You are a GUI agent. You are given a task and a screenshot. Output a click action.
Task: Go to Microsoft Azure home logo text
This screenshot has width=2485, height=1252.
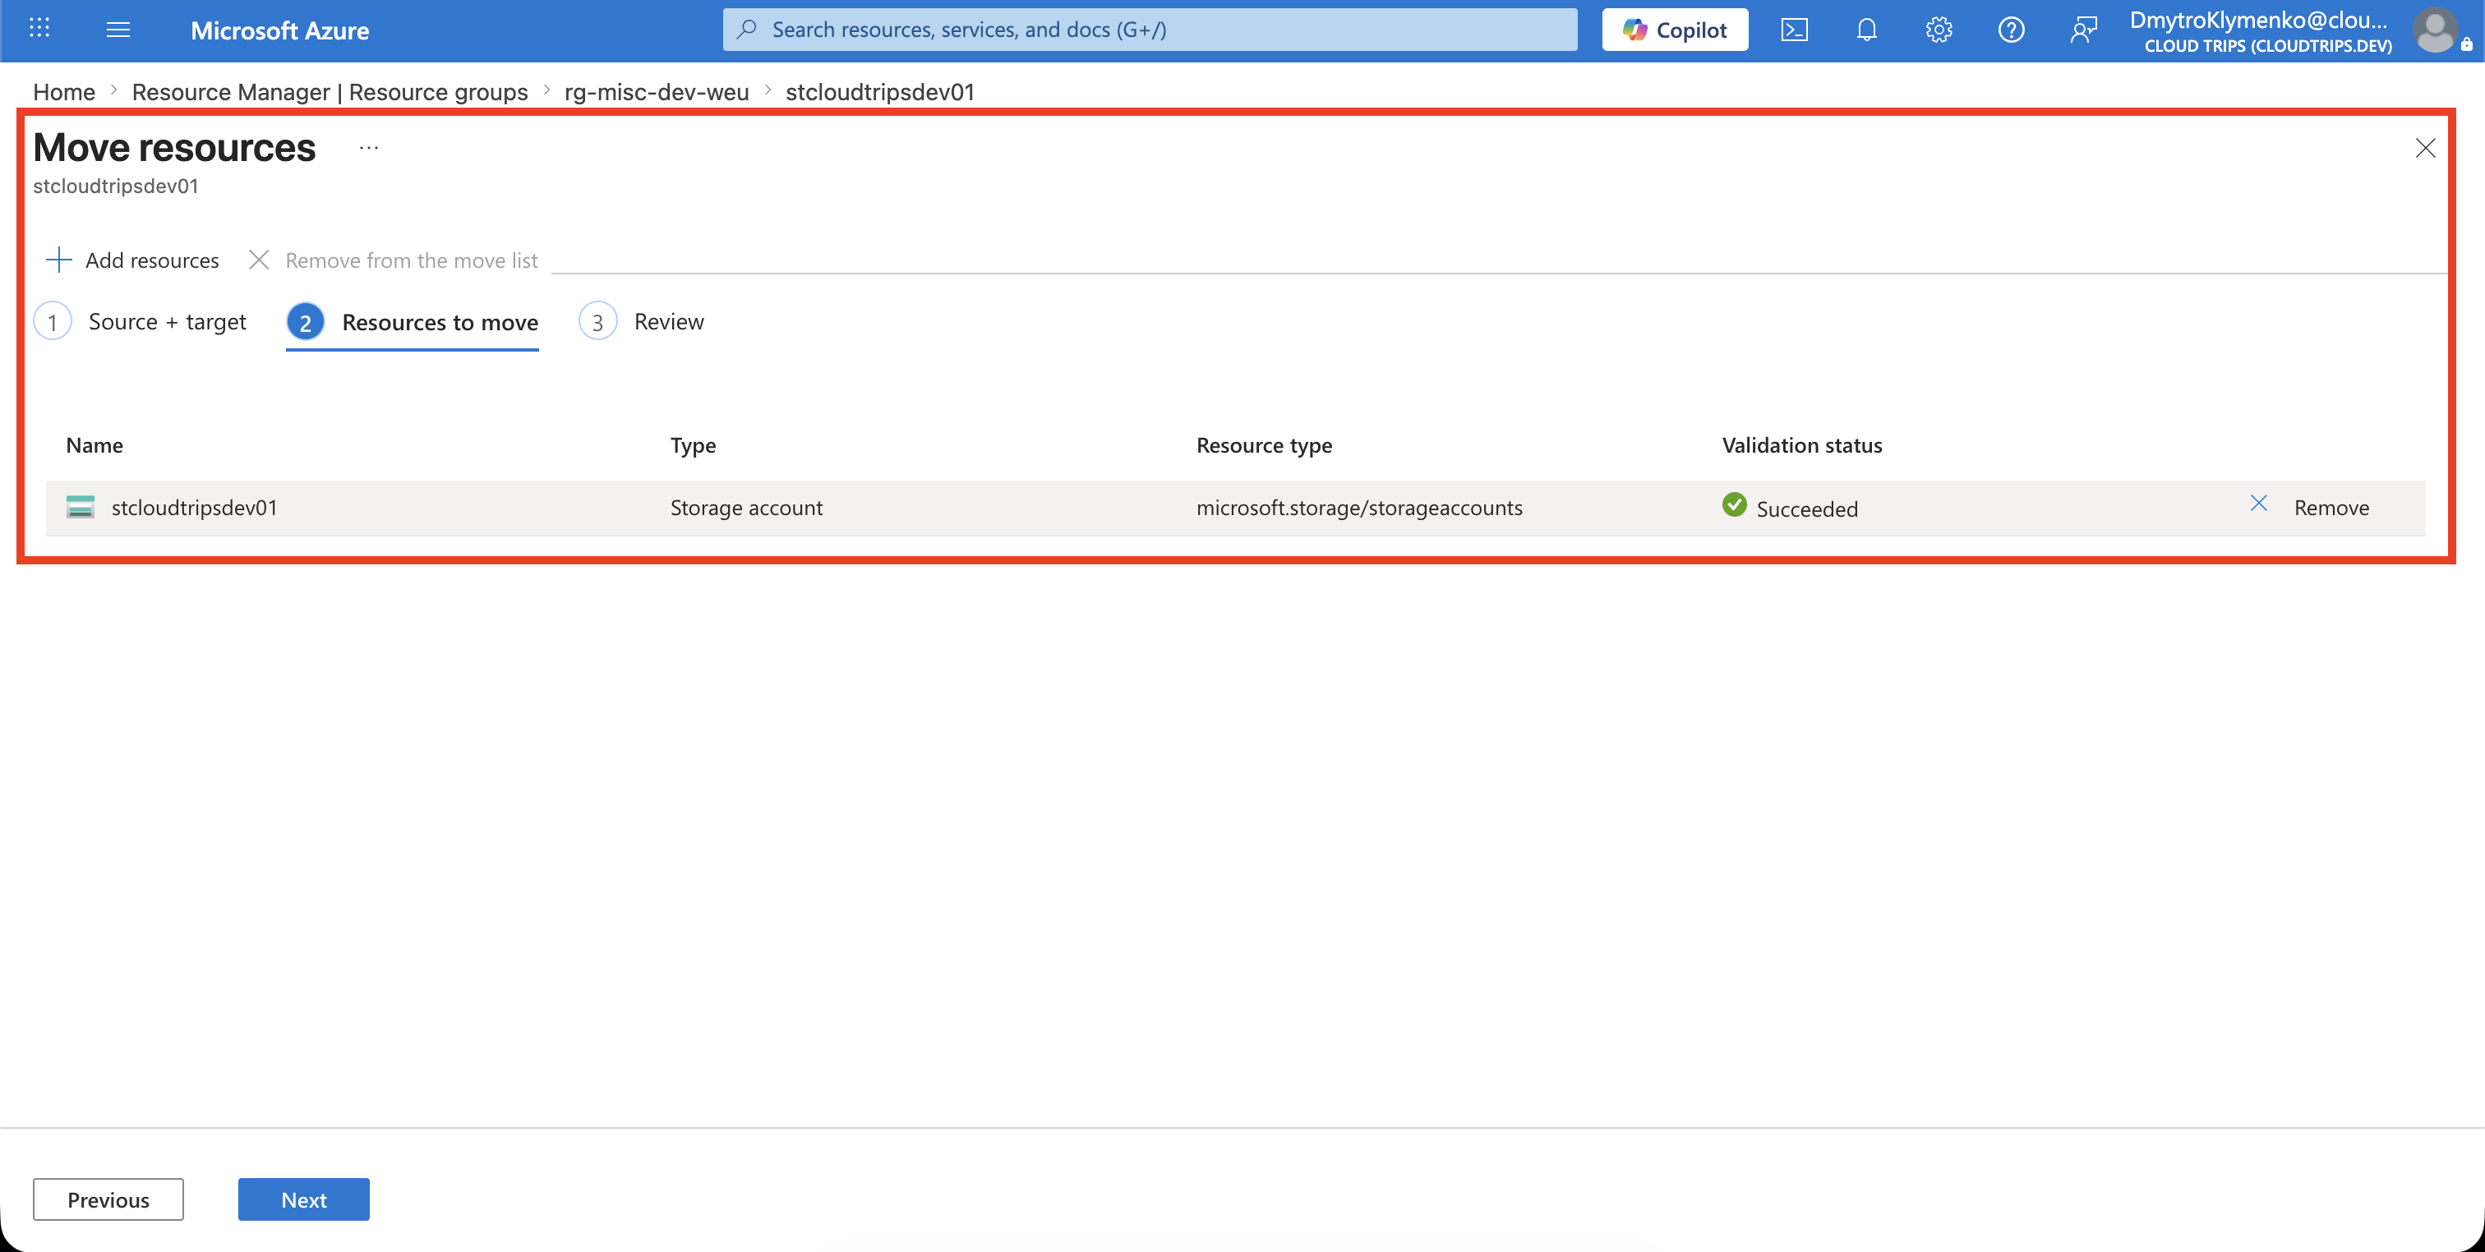click(279, 31)
